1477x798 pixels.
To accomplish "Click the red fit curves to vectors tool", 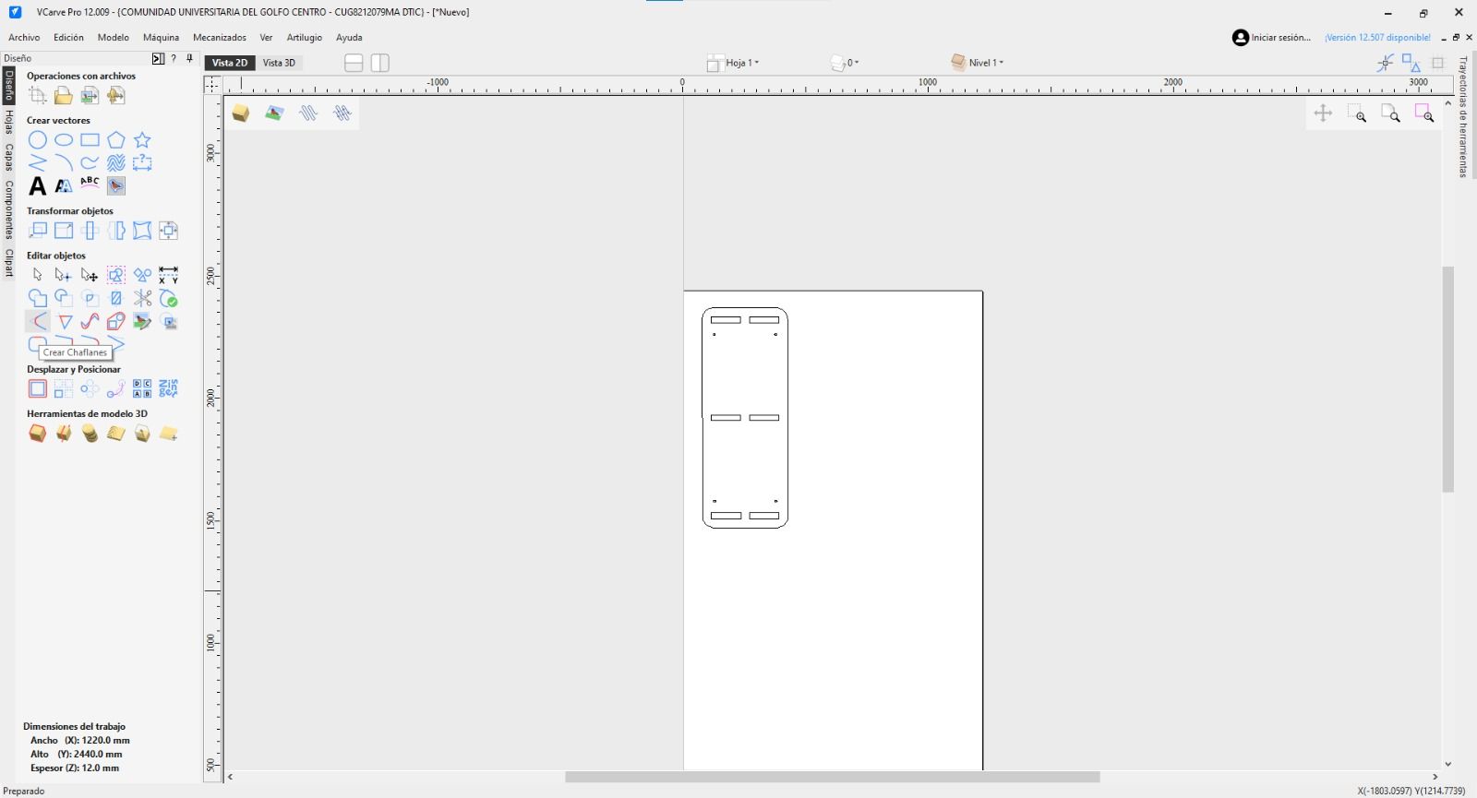I will tap(90, 321).
